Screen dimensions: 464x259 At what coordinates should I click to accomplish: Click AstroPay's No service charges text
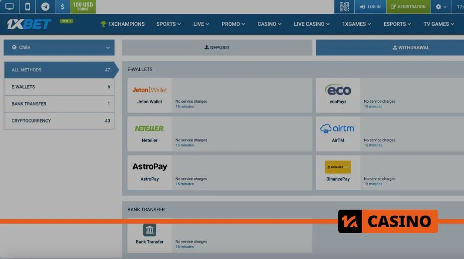click(191, 179)
